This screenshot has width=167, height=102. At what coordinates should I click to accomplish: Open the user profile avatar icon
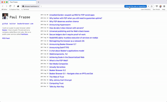(161, 6)
